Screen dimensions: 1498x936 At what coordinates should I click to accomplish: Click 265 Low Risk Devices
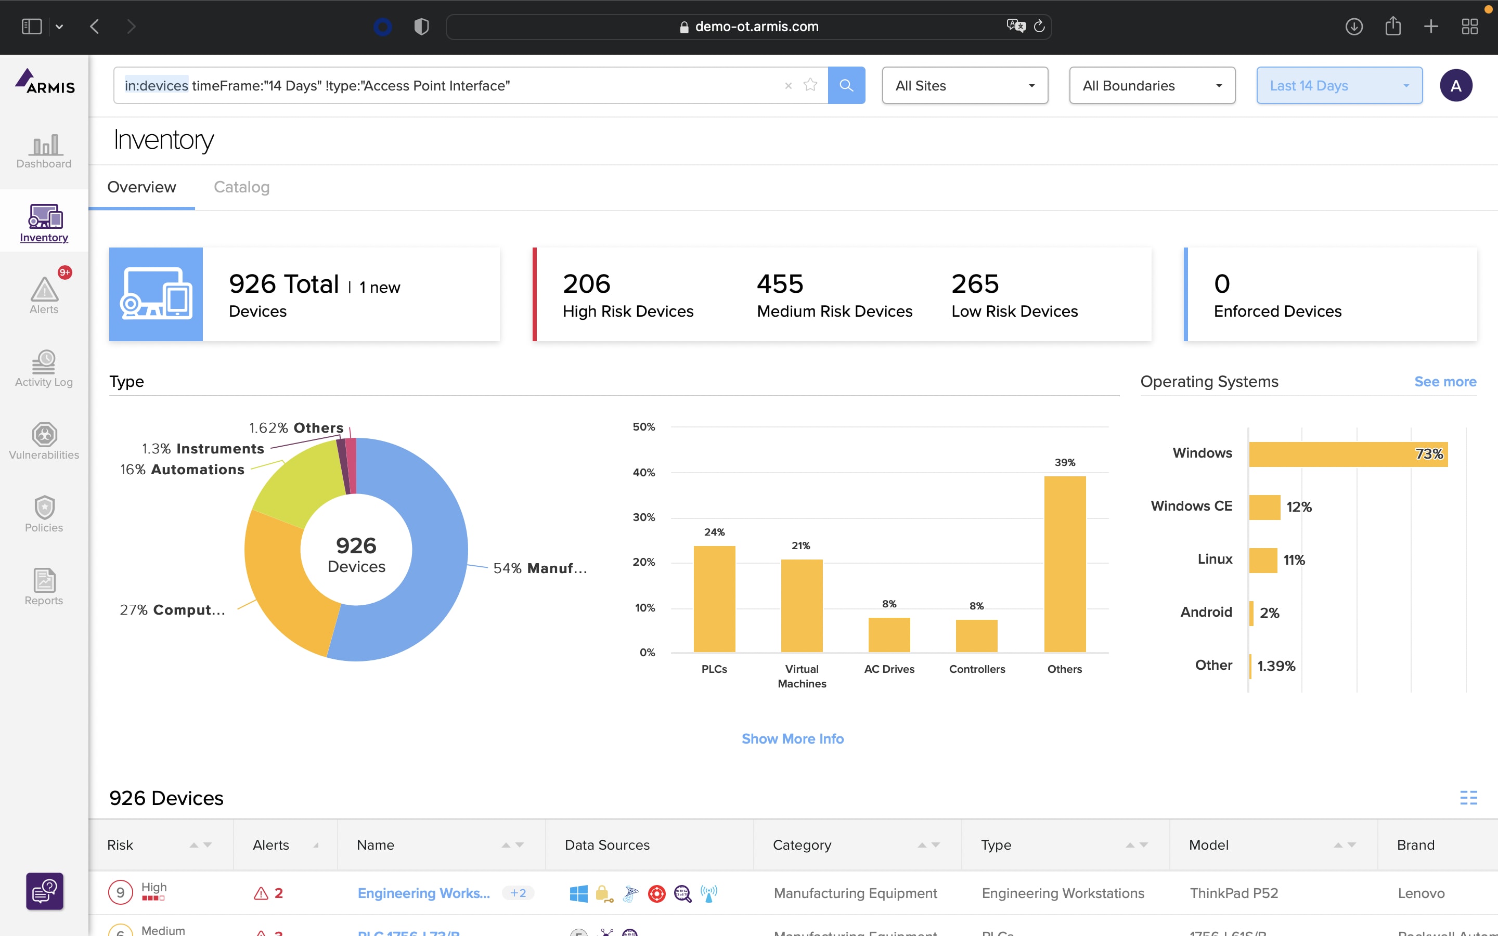tap(1015, 295)
